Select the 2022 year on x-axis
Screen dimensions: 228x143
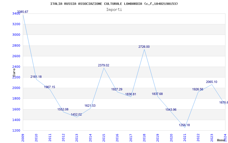[198, 138]
